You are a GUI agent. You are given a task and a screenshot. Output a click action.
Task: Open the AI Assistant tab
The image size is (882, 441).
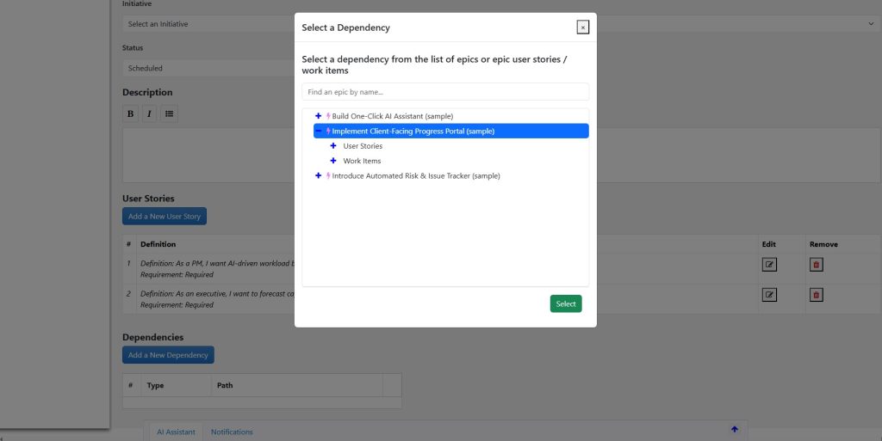(176, 432)
